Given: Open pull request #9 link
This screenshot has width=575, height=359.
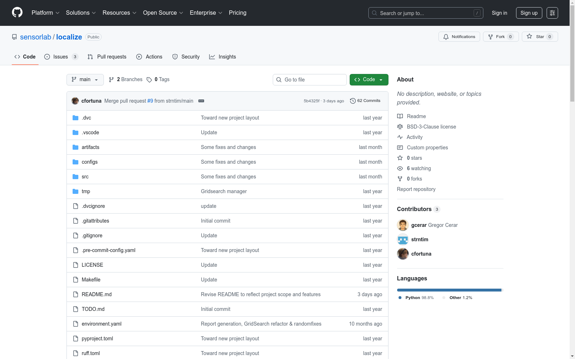Looking at the screenshot, I should pyautogui.click(x=150, y=101).
